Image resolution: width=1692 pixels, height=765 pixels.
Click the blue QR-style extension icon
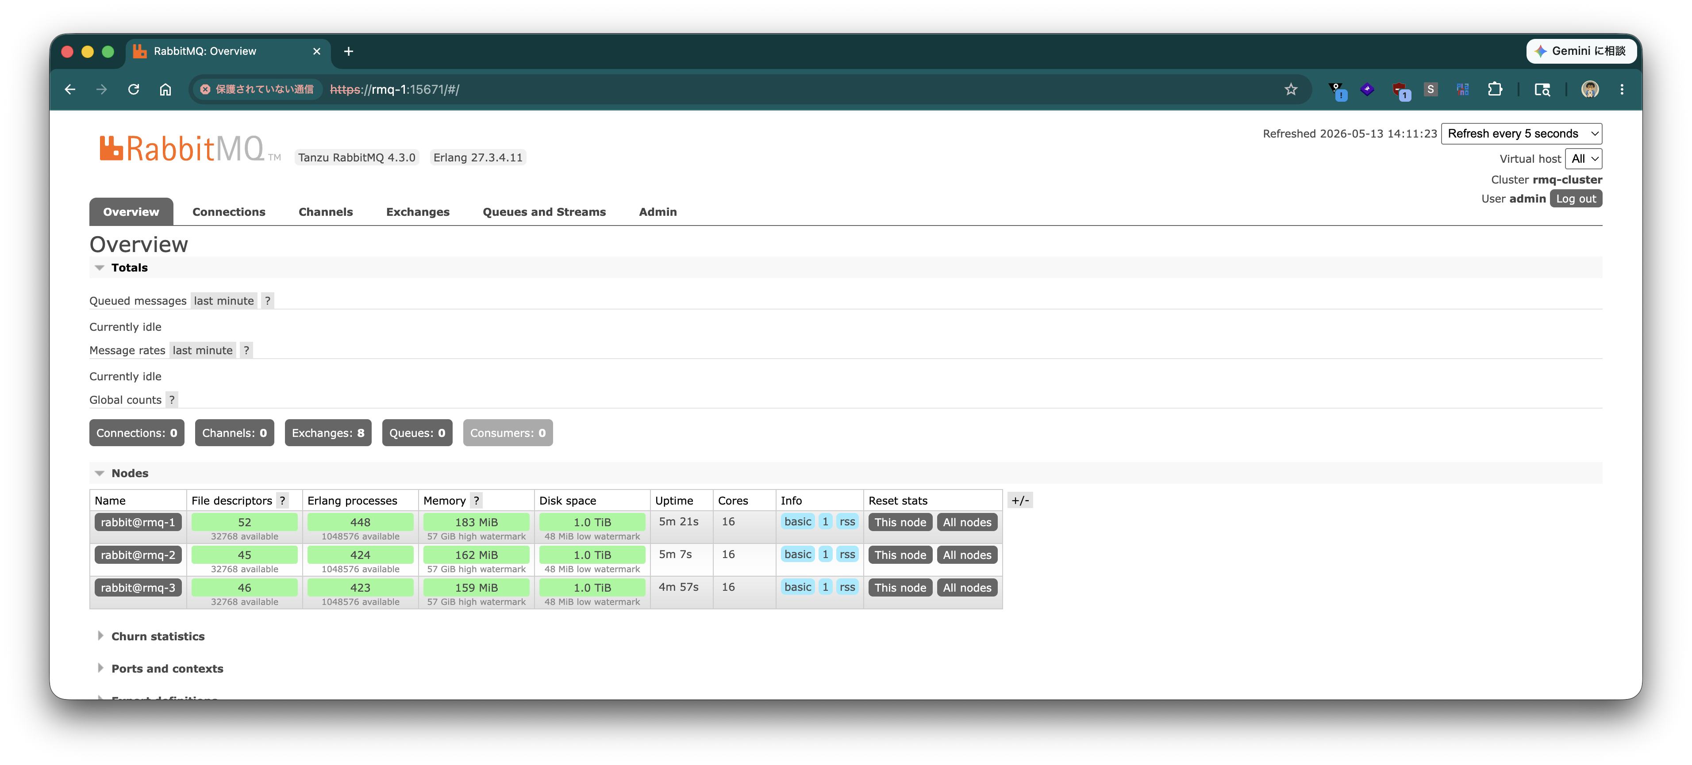click(1463, 89)
